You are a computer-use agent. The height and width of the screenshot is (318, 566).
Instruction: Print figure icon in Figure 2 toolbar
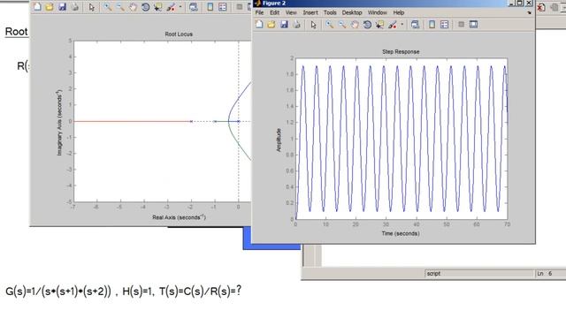(x=296, y=25)
